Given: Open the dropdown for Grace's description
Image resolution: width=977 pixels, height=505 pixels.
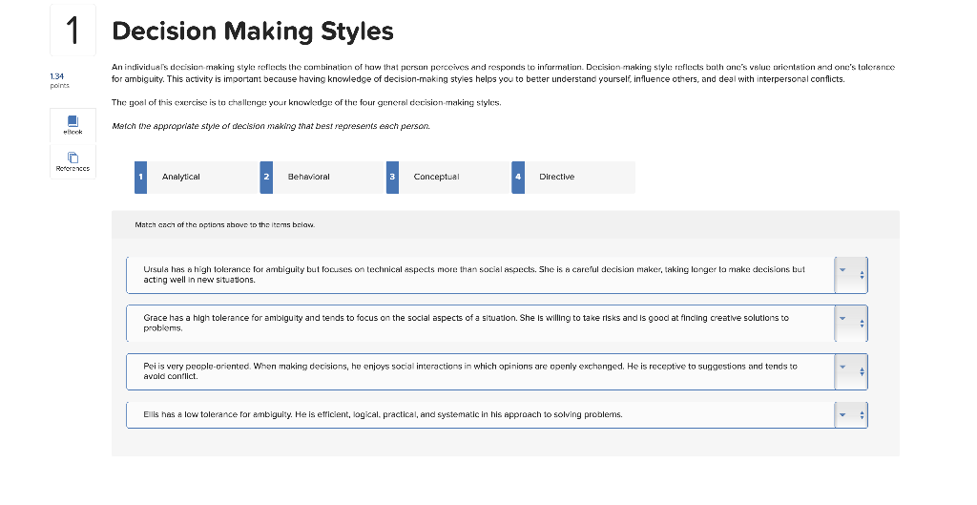Looking at the screenshot, I should [x=851, y=323].
